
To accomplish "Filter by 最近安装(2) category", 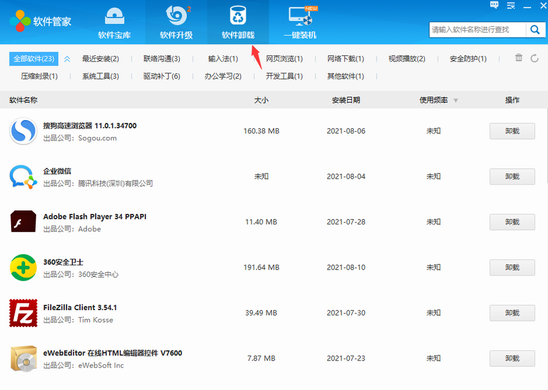I will click(100, 59).
